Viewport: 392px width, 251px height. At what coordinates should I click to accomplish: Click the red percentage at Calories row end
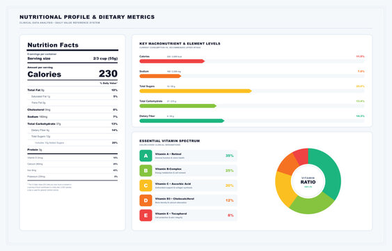pos(360,56)
